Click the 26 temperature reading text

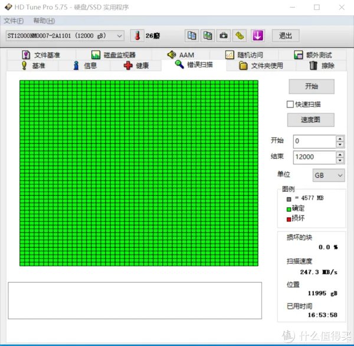pyautogui.click(x=153, y=35)
